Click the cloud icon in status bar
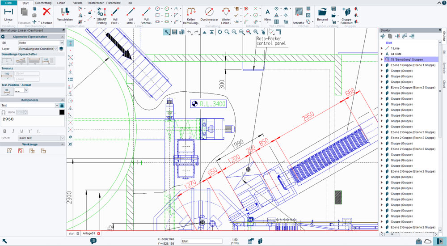The width and height of the screenshot is (447, 246). pos(428,241)
